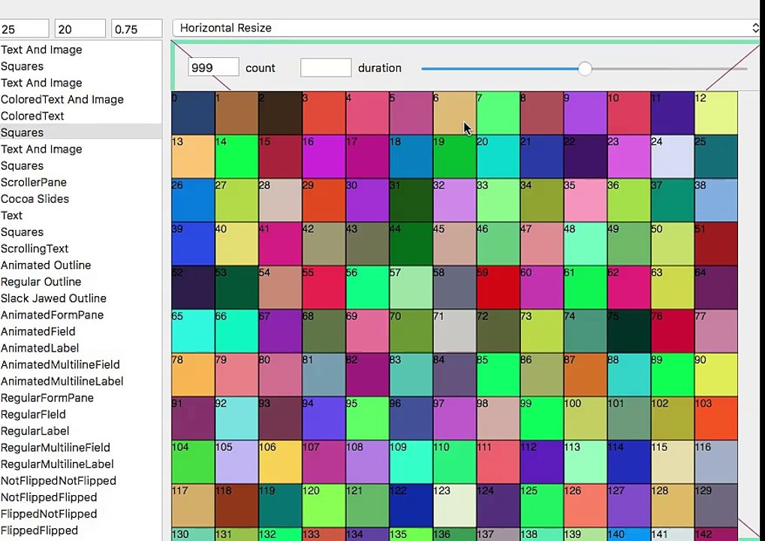This screenshot has height=541, width=765.
Task: Select RegularField in the list
Action: (80, 415)
